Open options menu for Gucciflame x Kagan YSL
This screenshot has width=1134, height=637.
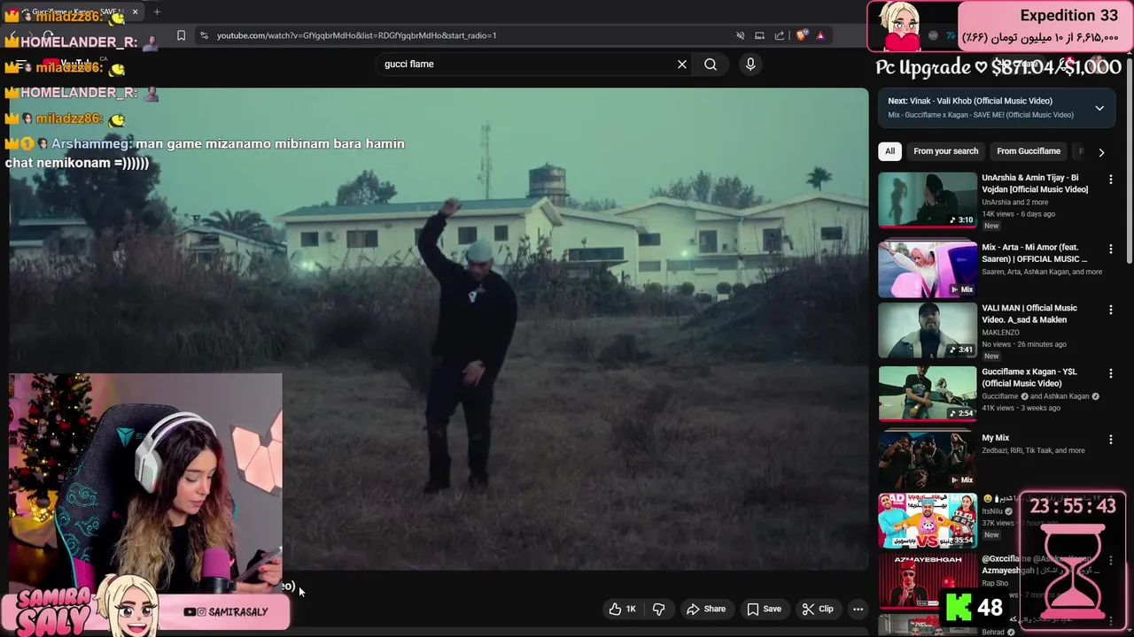point(1110,373)
